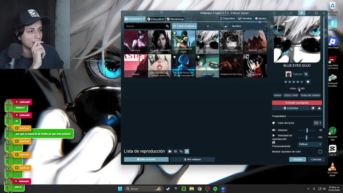Open Ajustes settings

pyautogui.click(x=261, y=18)
